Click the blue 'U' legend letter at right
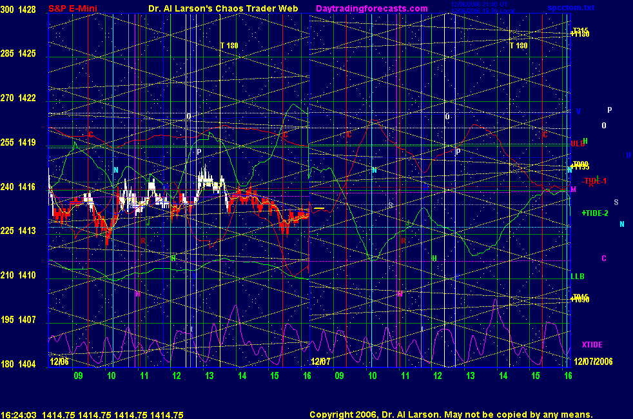Image resolution: width=633 pixels, height=419 pixels. point(628,155)
